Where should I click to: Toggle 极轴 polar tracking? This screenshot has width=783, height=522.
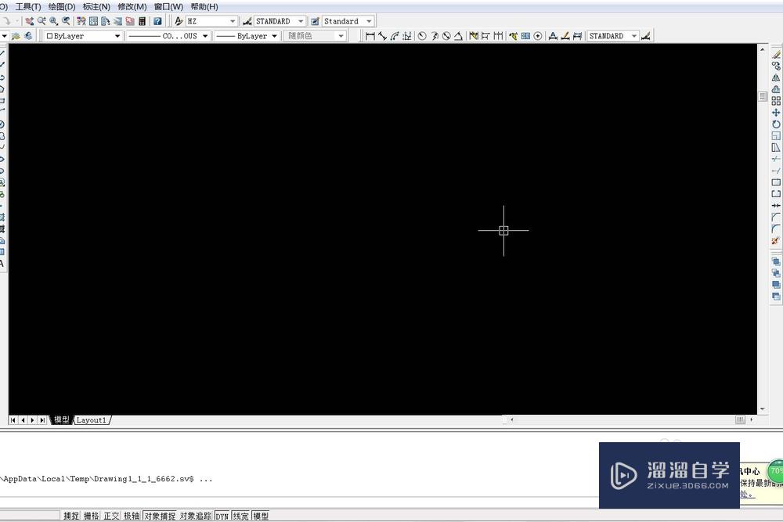click(x=132, y=516)
